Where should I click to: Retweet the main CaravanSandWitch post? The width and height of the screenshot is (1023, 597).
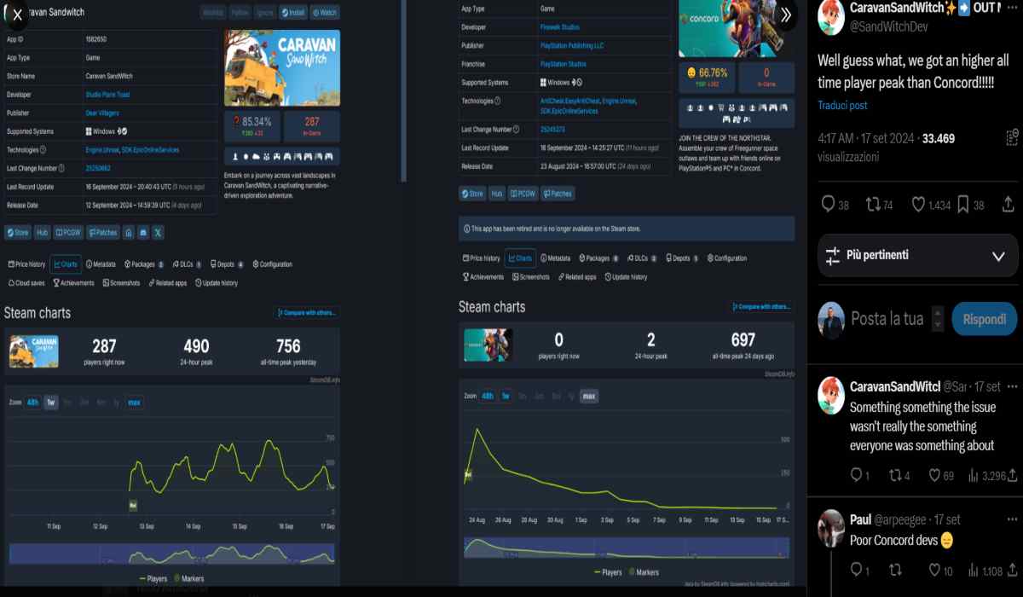[x=872, y=205]
